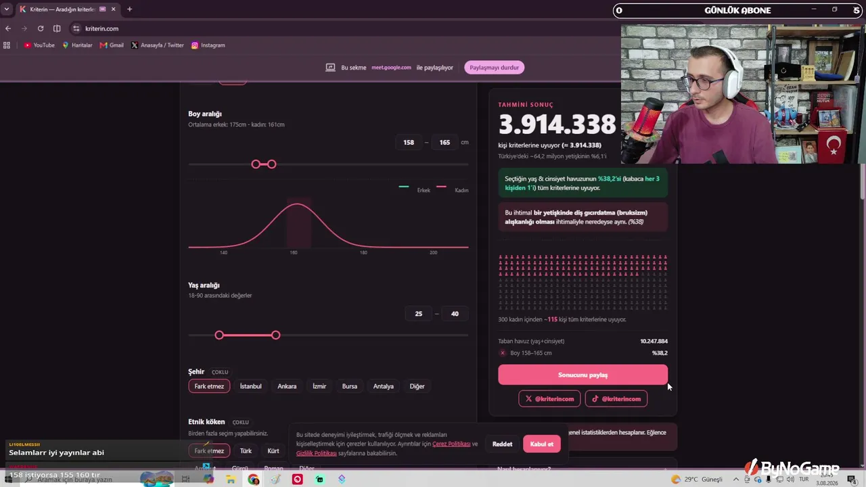Screen dimensions: 866x487
Task: Grab the lower height slider handle
Action: pyautogui.click(x=256, y=164)
